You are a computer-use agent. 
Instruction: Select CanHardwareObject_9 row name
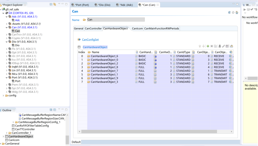104,78
